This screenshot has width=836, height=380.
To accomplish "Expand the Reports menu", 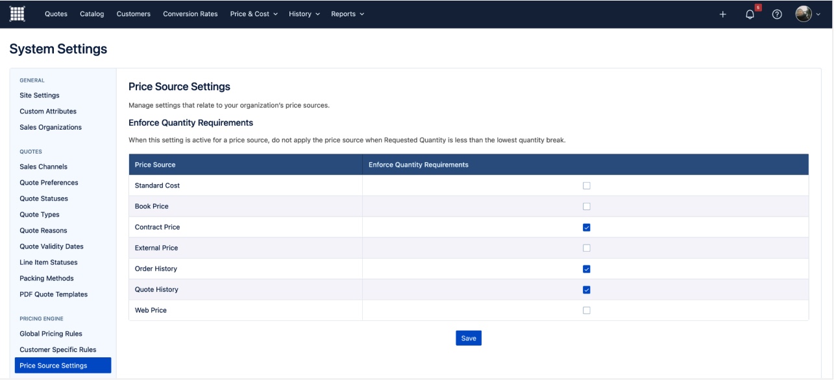I will [x=347, y=14].
